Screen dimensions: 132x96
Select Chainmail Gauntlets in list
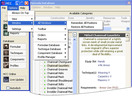[58, 66]
